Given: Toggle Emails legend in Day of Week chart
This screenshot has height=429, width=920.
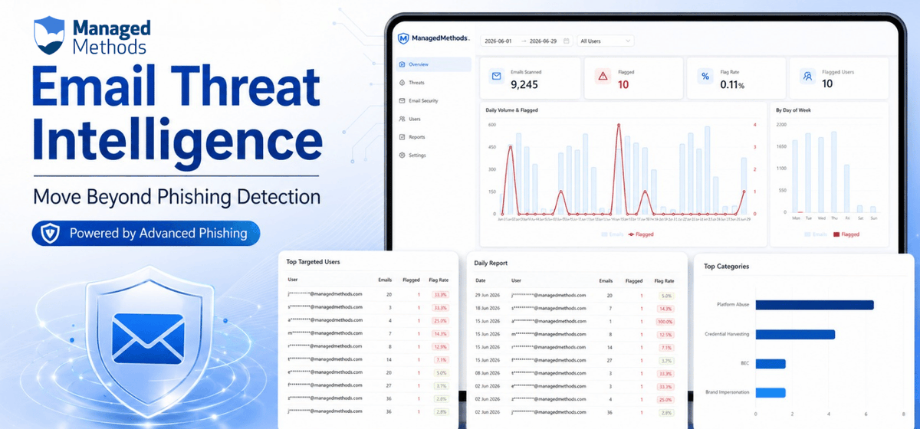Looking at the screenshot, I should click(x=817, y=234).
